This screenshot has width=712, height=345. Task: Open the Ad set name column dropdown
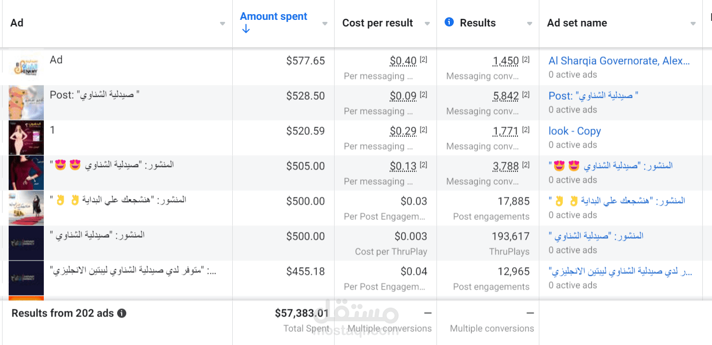click(693, 24)
